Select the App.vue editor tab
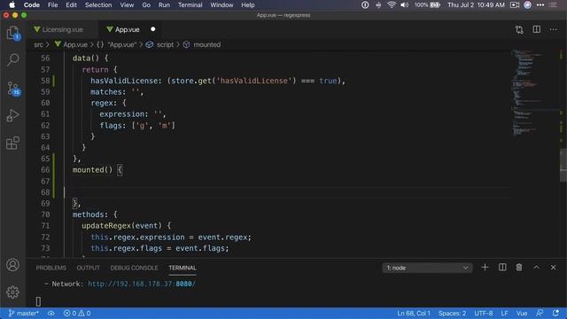Image resolution: width=567 pixels, height=319 pixels. pos(127,29)
